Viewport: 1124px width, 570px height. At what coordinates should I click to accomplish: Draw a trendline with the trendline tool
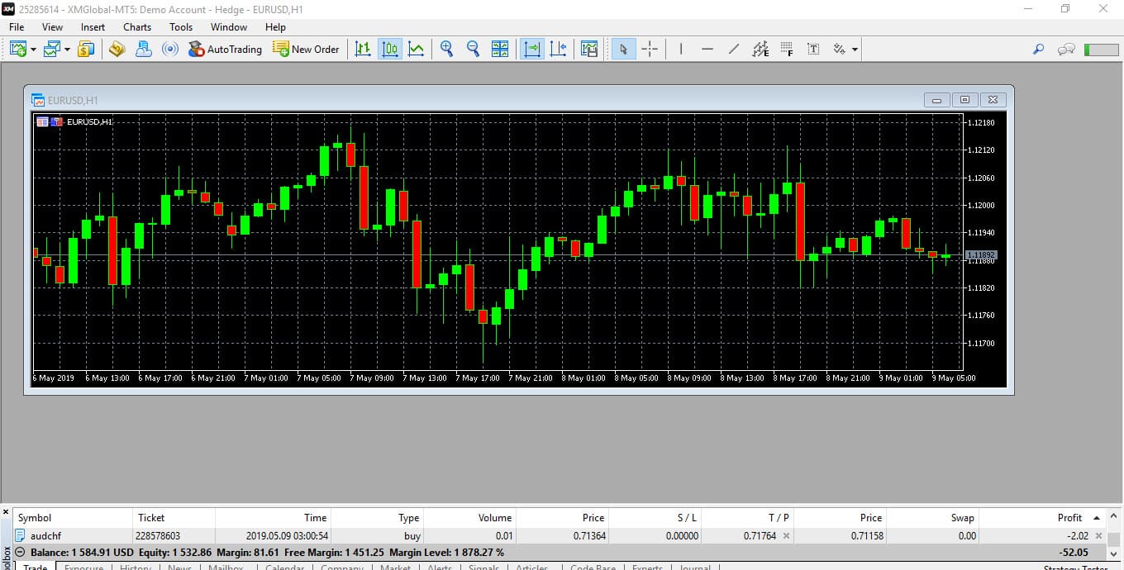coord(733,49)
